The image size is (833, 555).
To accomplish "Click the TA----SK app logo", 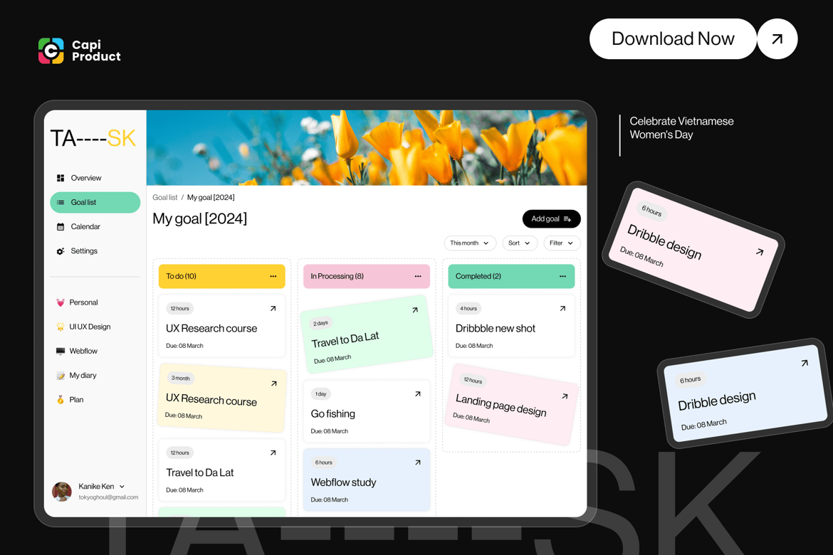I will (93, 138).
